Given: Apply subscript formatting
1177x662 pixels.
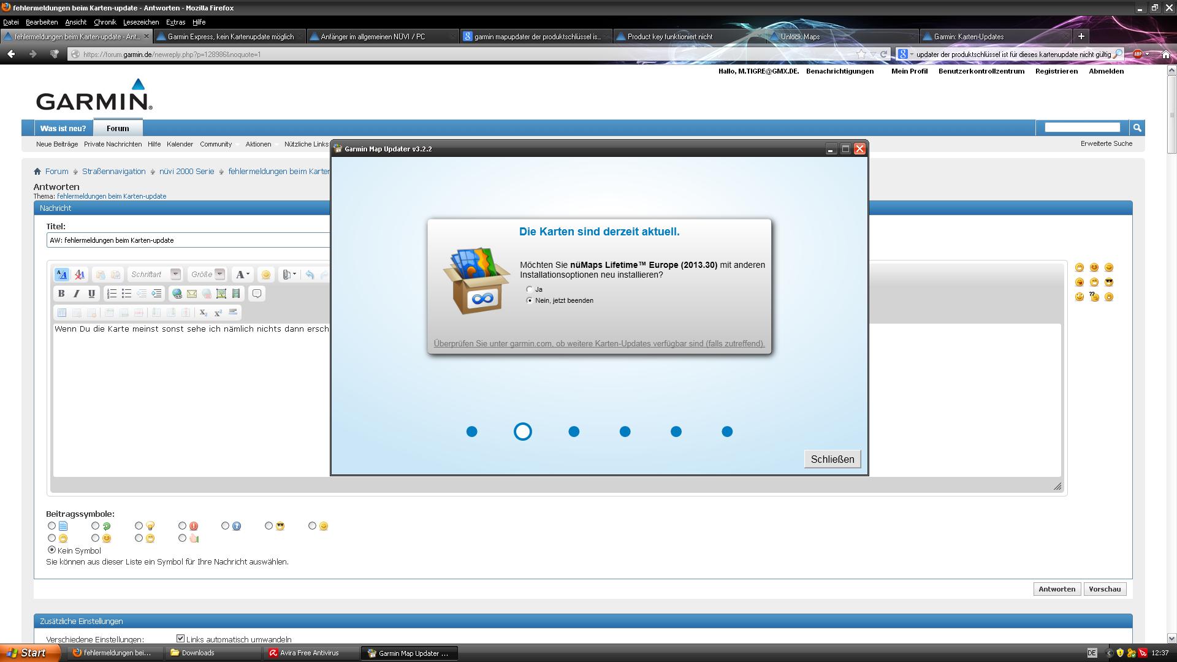Looking at the screenshot, I should [x=203, y=313].
